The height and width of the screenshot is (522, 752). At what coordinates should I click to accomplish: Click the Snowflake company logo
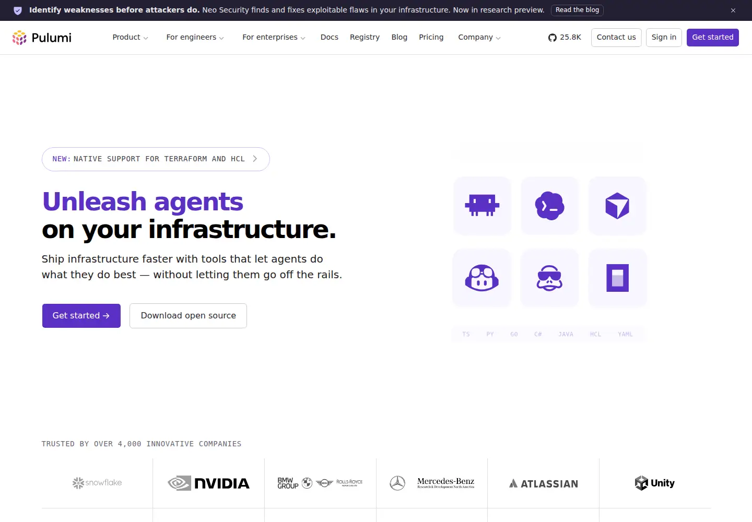click(97, 483)
